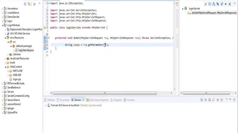Collapse the LoginModule project node
Screen dimensions: 238x133
click(x=3, y=25)
